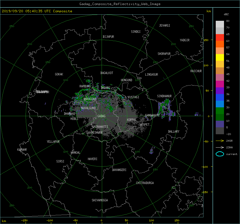Viewport: 240px width, 224px height.
Task: Click the SINDHANUR city label
Action: click(164, 96)
